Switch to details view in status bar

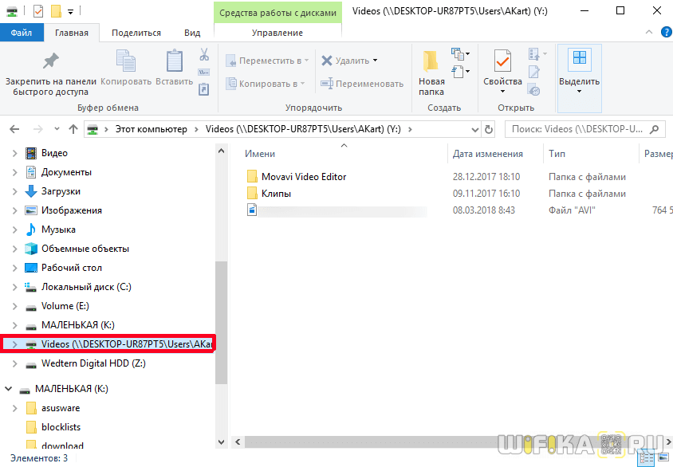pyautogui.click(x=647, y=458)
